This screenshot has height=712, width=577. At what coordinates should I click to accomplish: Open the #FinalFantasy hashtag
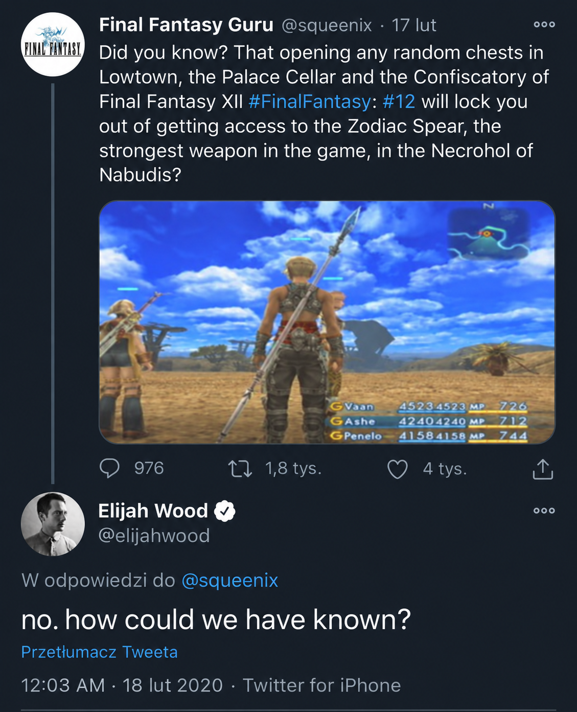click(310, 101)
